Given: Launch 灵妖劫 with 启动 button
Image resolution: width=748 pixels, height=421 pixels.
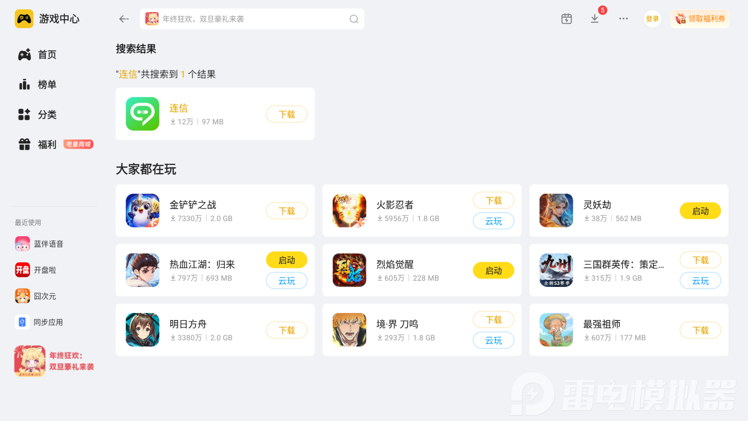Looking at the screenshot, I should coord(700,211).
